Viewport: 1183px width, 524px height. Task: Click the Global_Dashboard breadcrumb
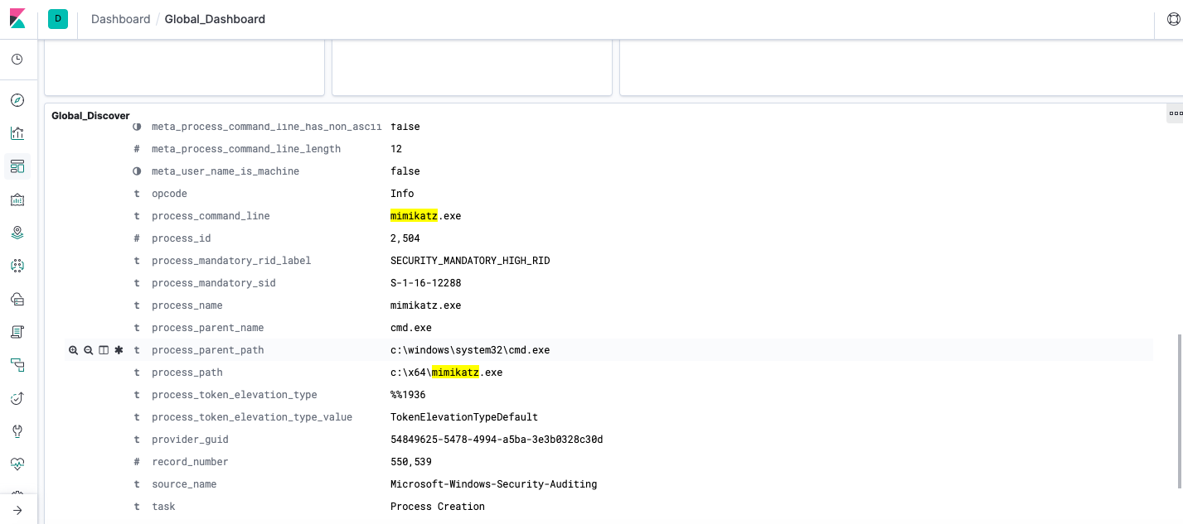(x=215, y=19)
